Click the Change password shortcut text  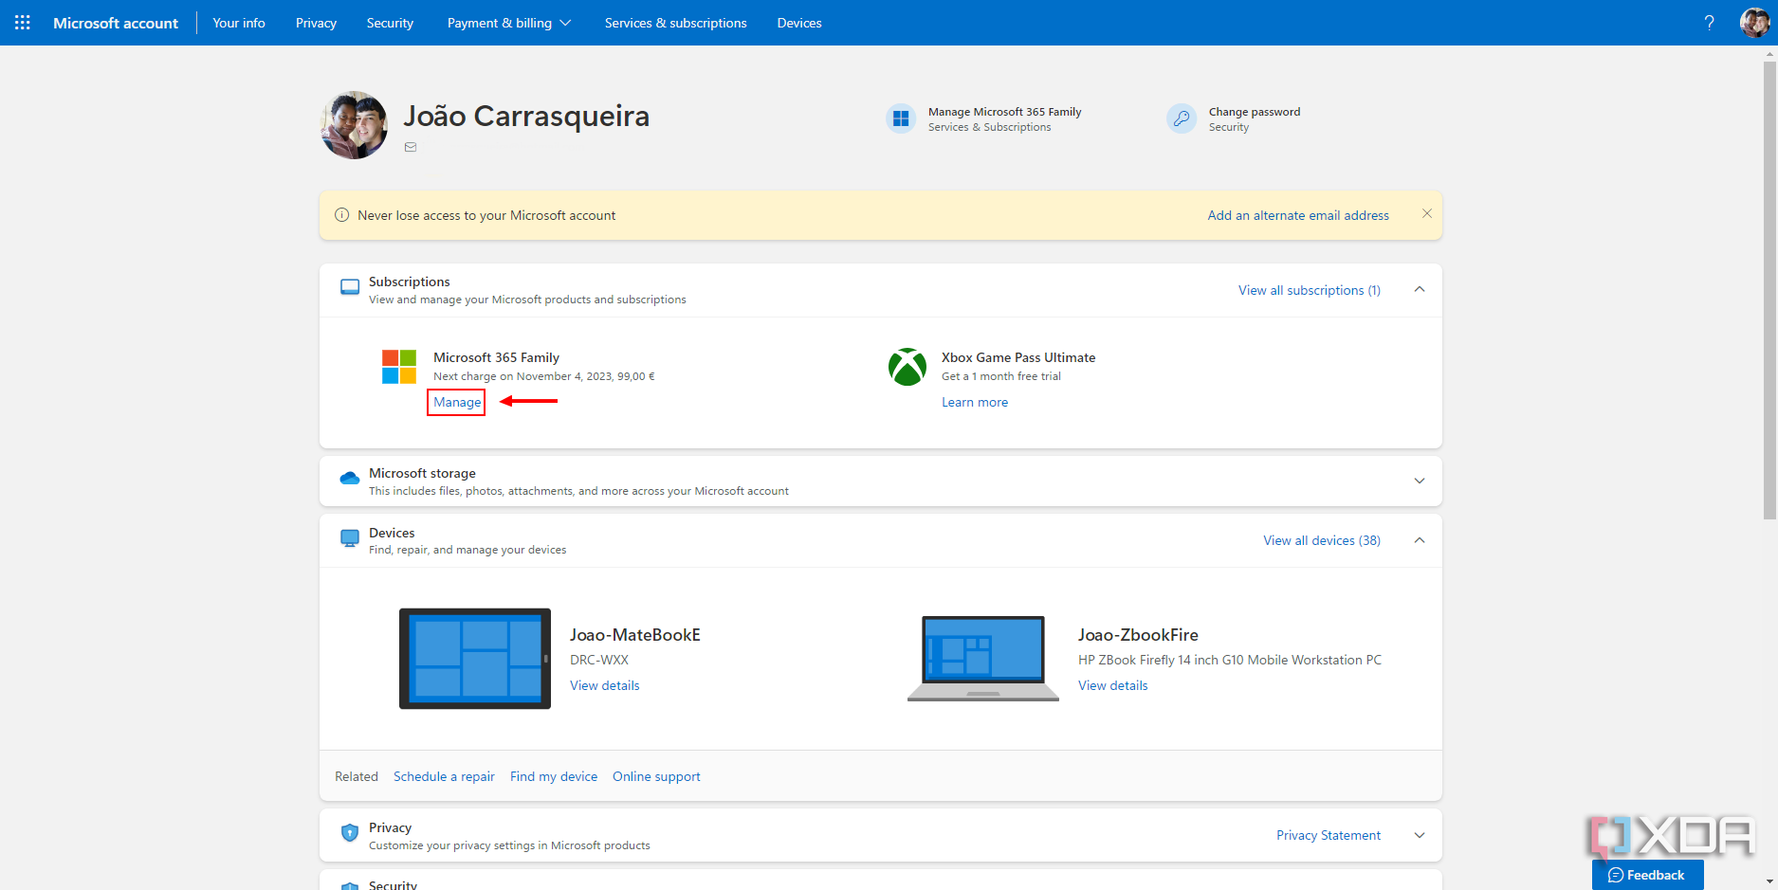coord(1255,112)
